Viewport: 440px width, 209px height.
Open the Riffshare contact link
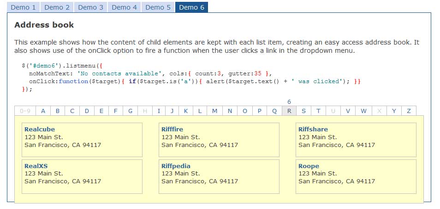pyautogui.click(x=313, y=130)
